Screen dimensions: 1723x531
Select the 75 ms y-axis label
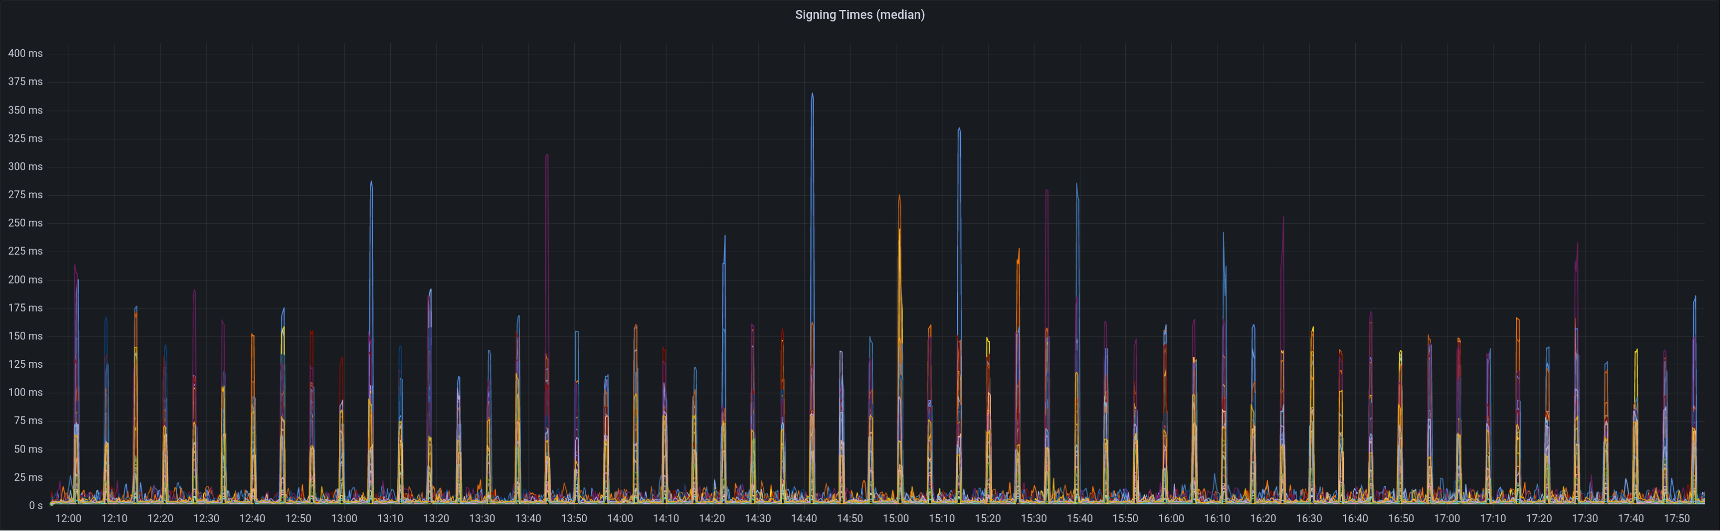tap(28, 420)
